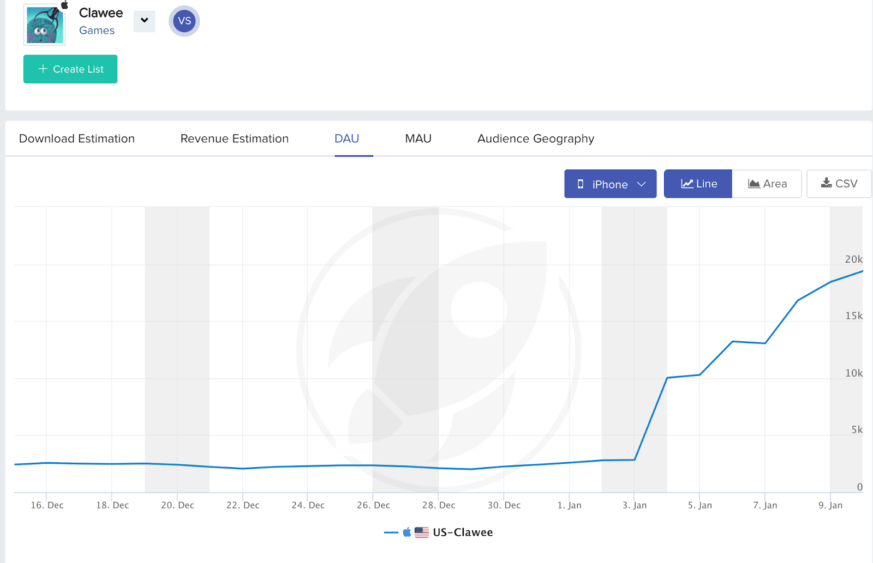
Task: Click the 15k y-axis label
Action: click(x=854, y=316)
